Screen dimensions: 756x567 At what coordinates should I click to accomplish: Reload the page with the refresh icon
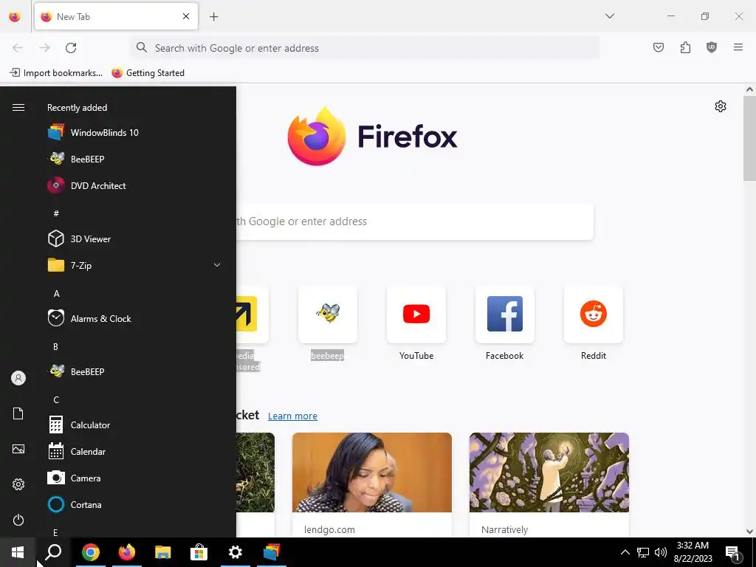coord(71,48)
